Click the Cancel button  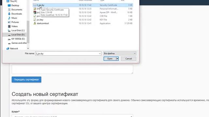(128, 58)
